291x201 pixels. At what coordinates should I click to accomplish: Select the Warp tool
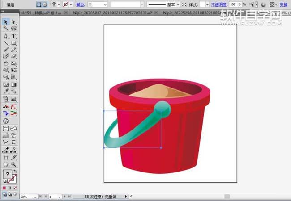6,70
